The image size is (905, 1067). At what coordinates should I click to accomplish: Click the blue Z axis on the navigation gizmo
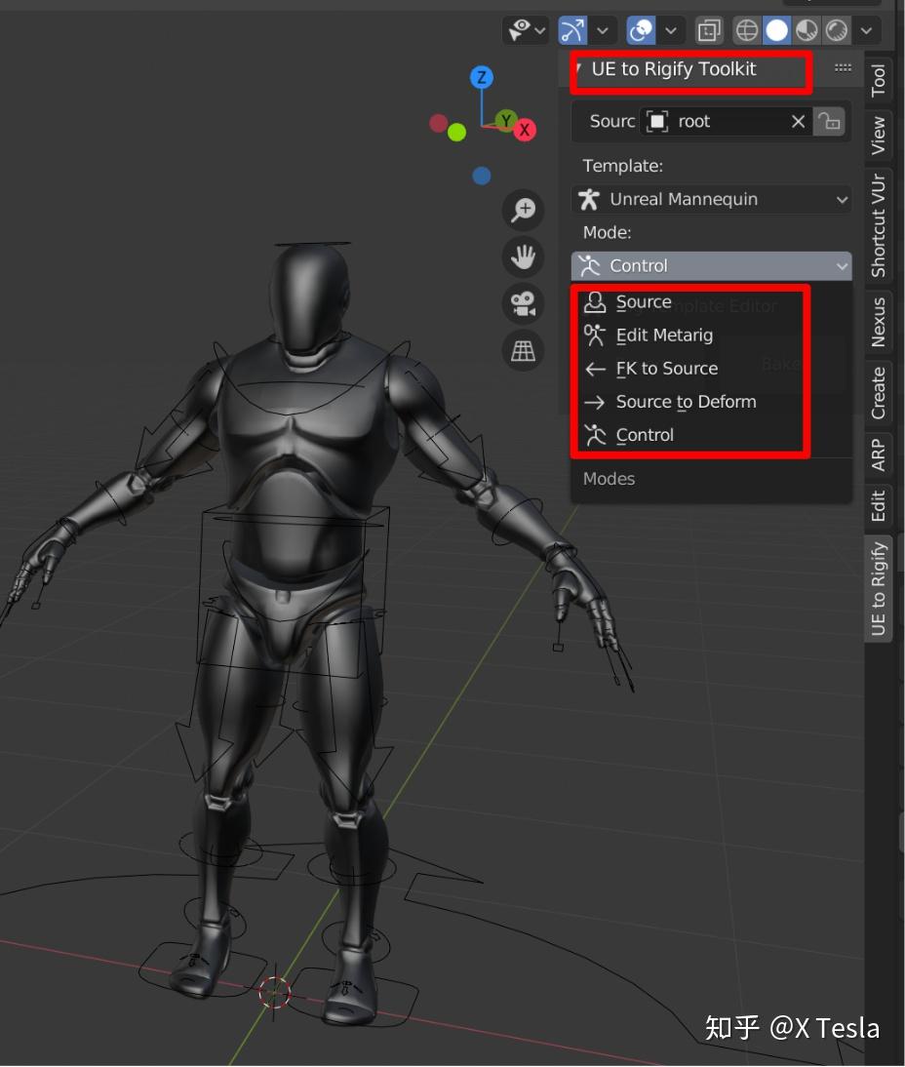click(480, 76)
